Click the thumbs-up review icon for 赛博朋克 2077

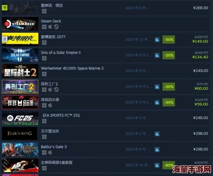157,40
